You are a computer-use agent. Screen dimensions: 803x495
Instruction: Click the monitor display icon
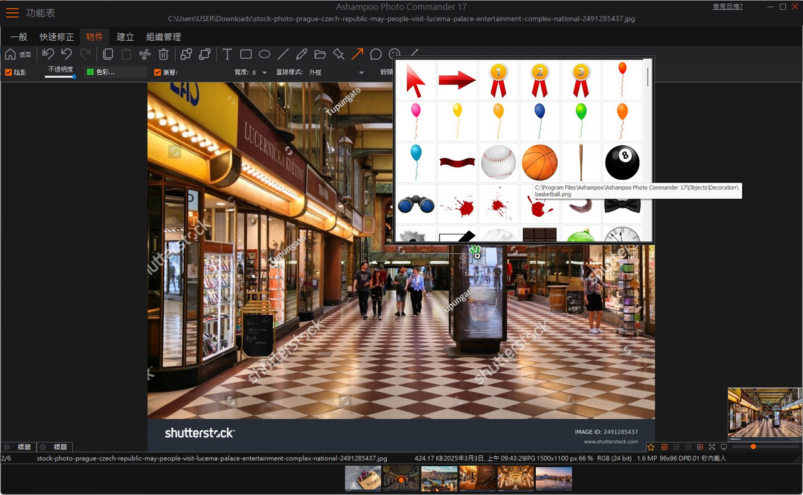(x=724, y=447)
